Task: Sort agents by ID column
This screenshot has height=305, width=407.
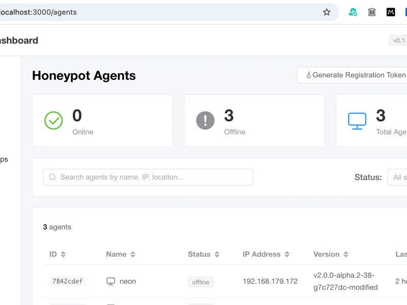Action: (63, 254)
